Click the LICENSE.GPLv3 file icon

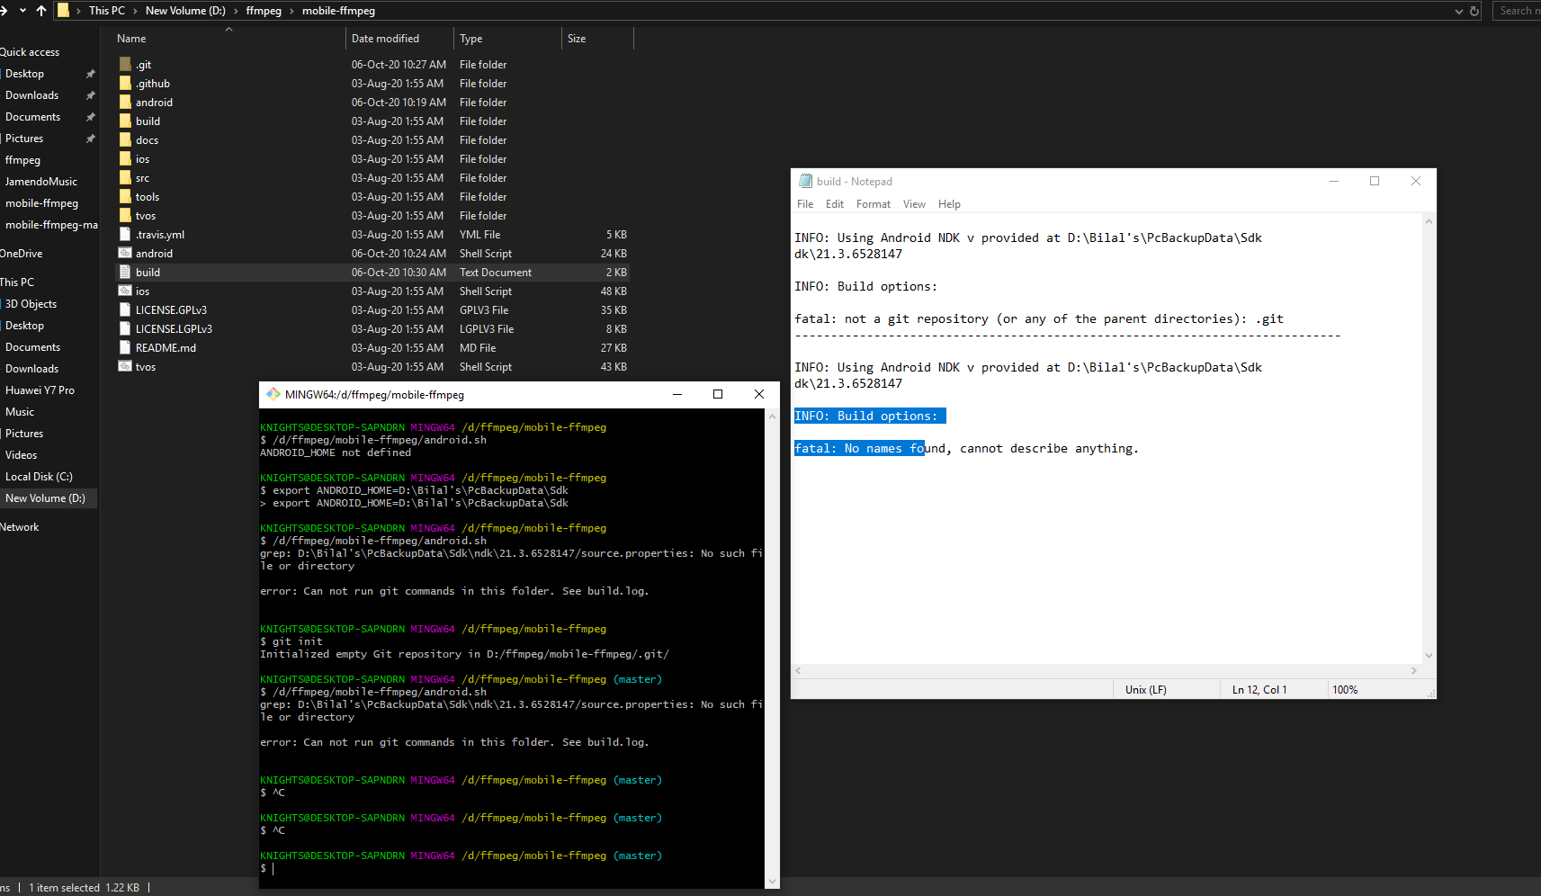[125, 309]
